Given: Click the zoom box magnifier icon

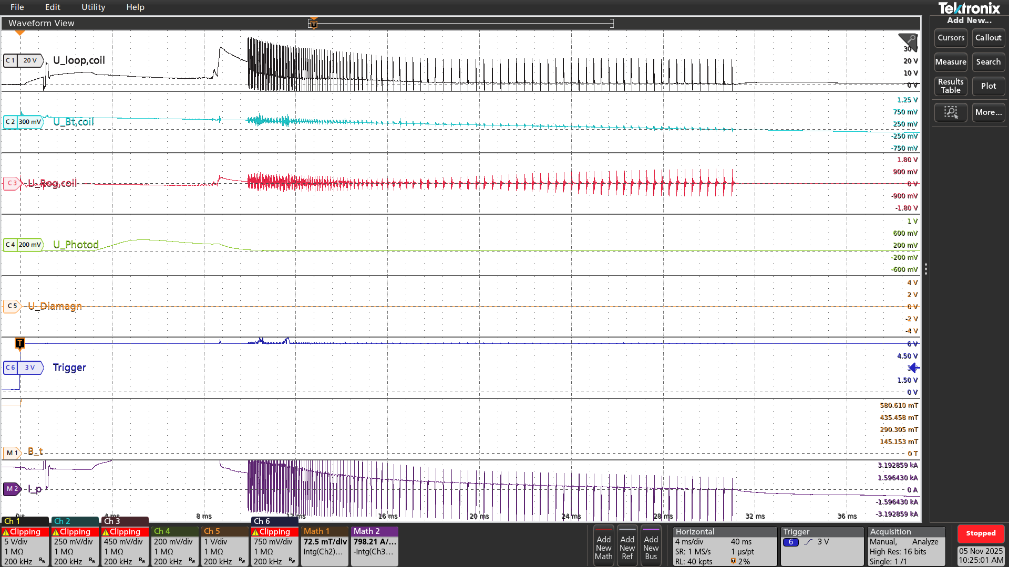Looking at the screenshot, I should pyautogui.click(x=951, y=112).
